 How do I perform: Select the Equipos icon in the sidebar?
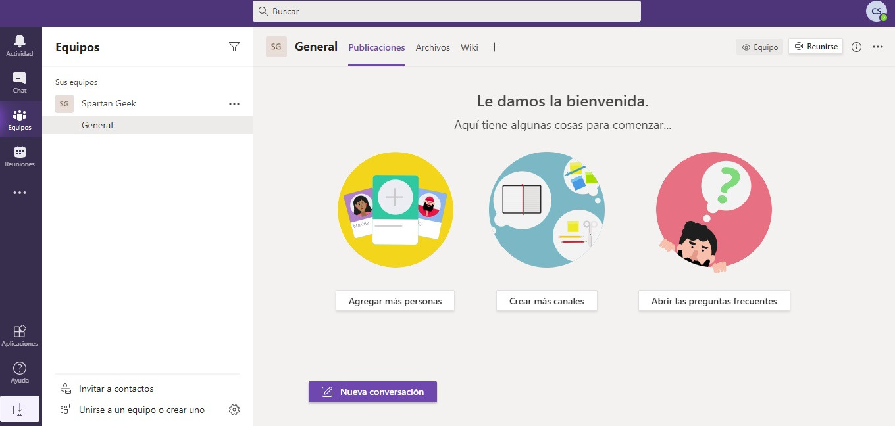coord(20,119)
